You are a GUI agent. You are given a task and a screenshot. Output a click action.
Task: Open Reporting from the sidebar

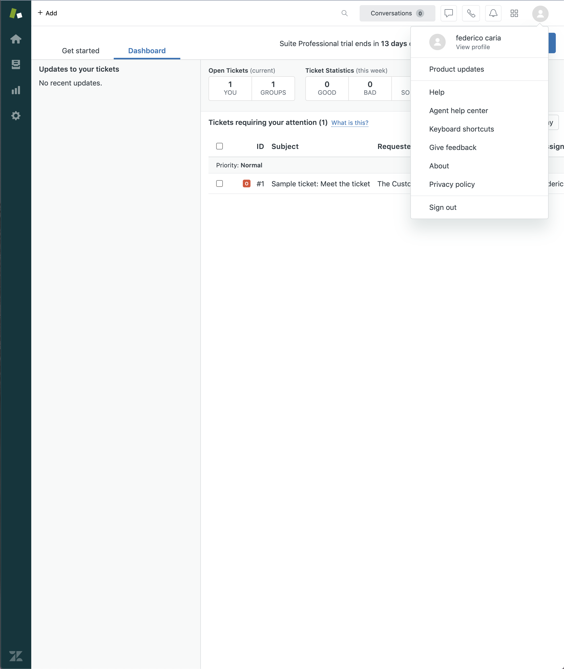16,90
